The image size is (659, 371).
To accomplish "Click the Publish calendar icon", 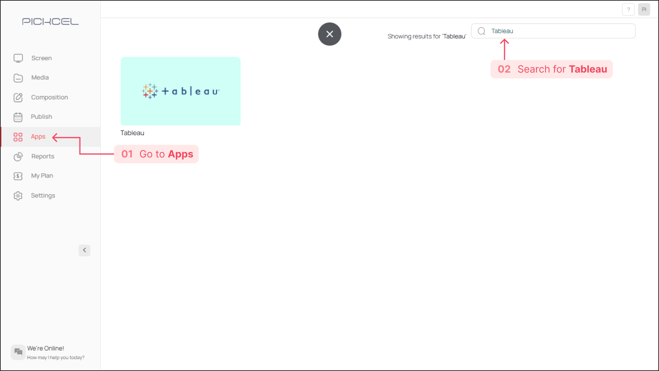I will tap(18, 117).
